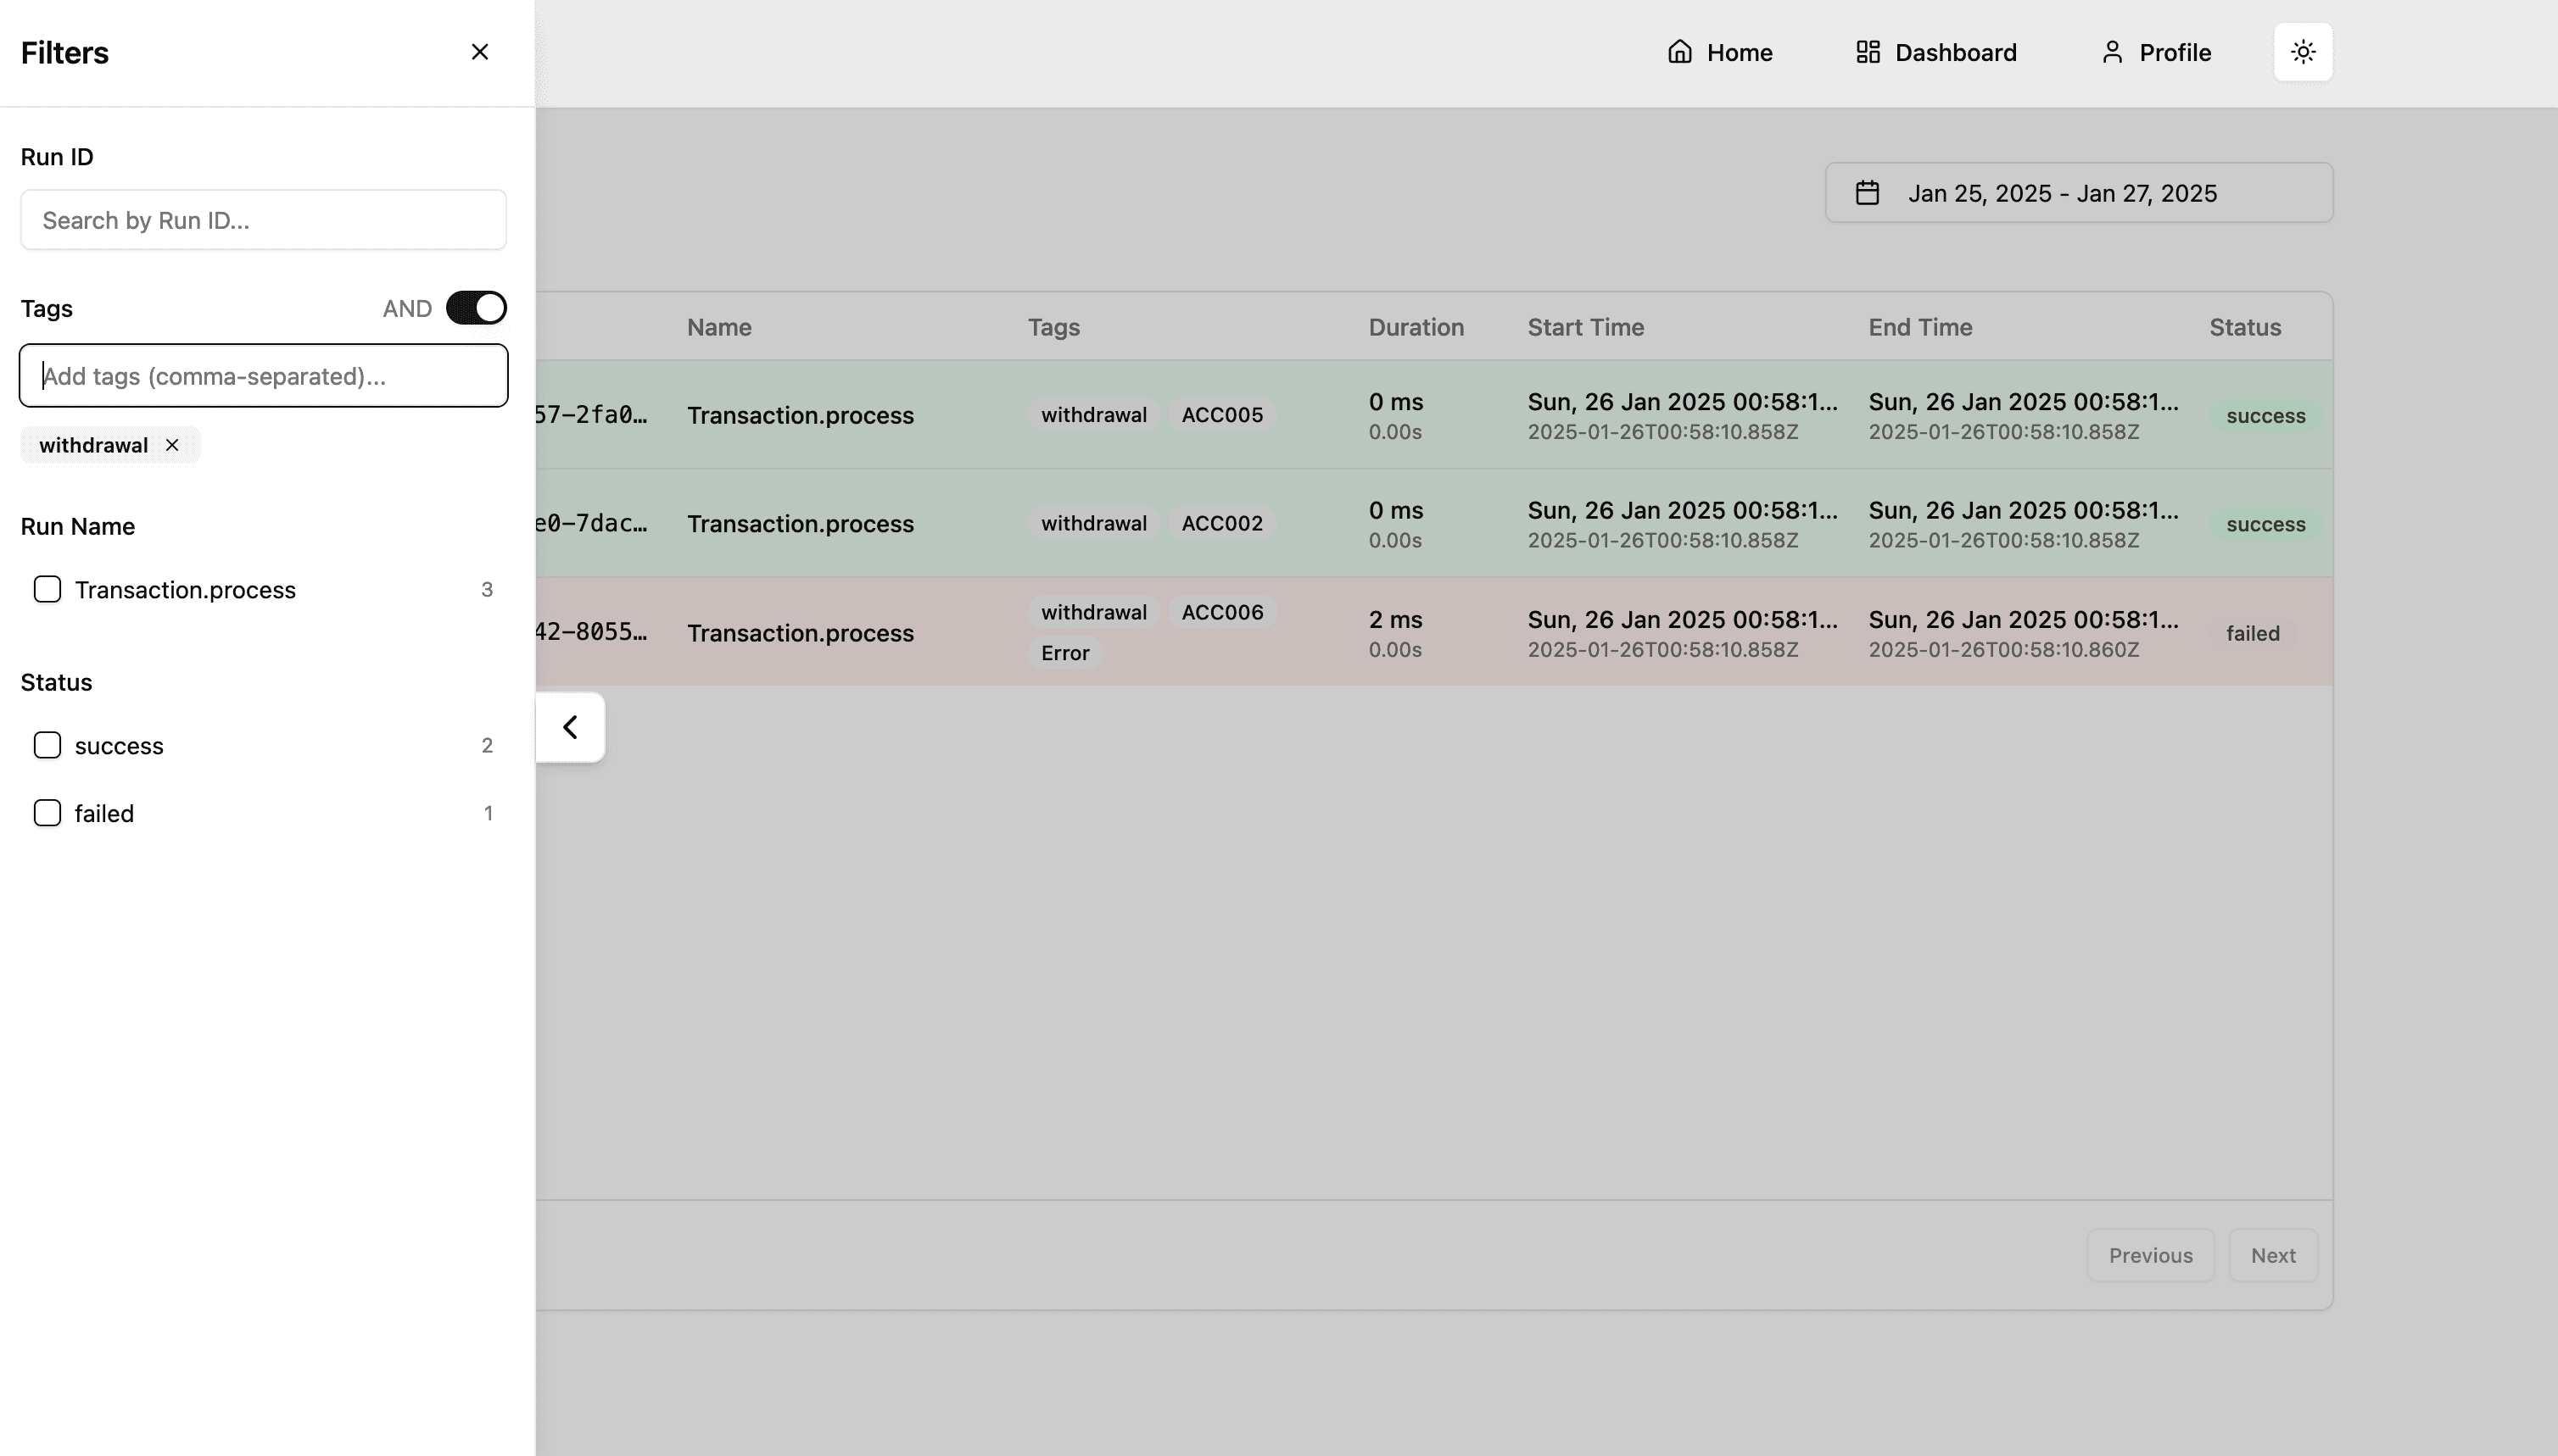Viewport: 2558px width, 1456px height.
Task: Click the calendar icon in date range
Action: pyautogui.click(x=1868, y=193)
